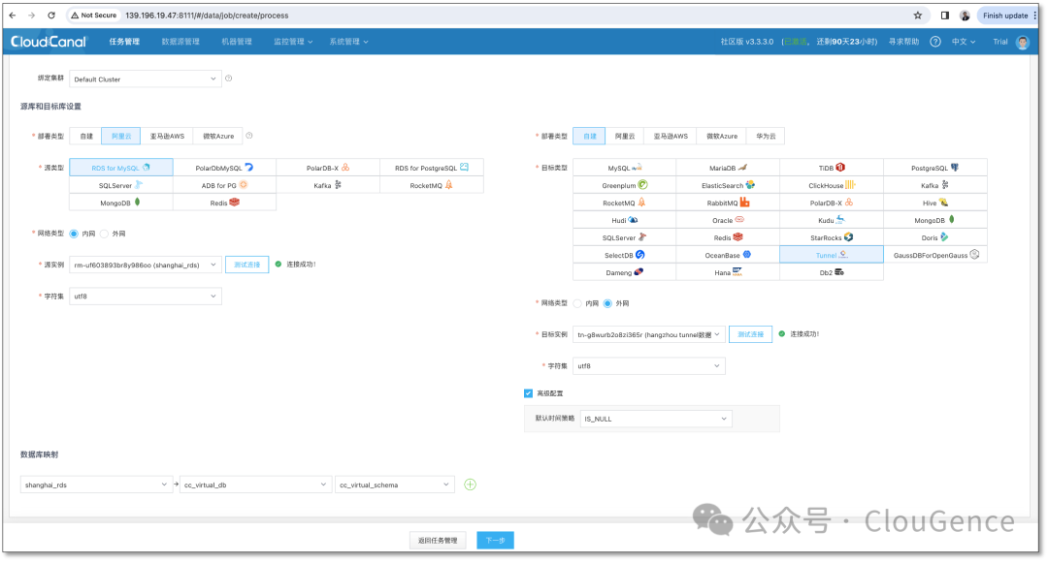
Task: Open cc_virtual_db dropdown
Action: tap(255, 485)
